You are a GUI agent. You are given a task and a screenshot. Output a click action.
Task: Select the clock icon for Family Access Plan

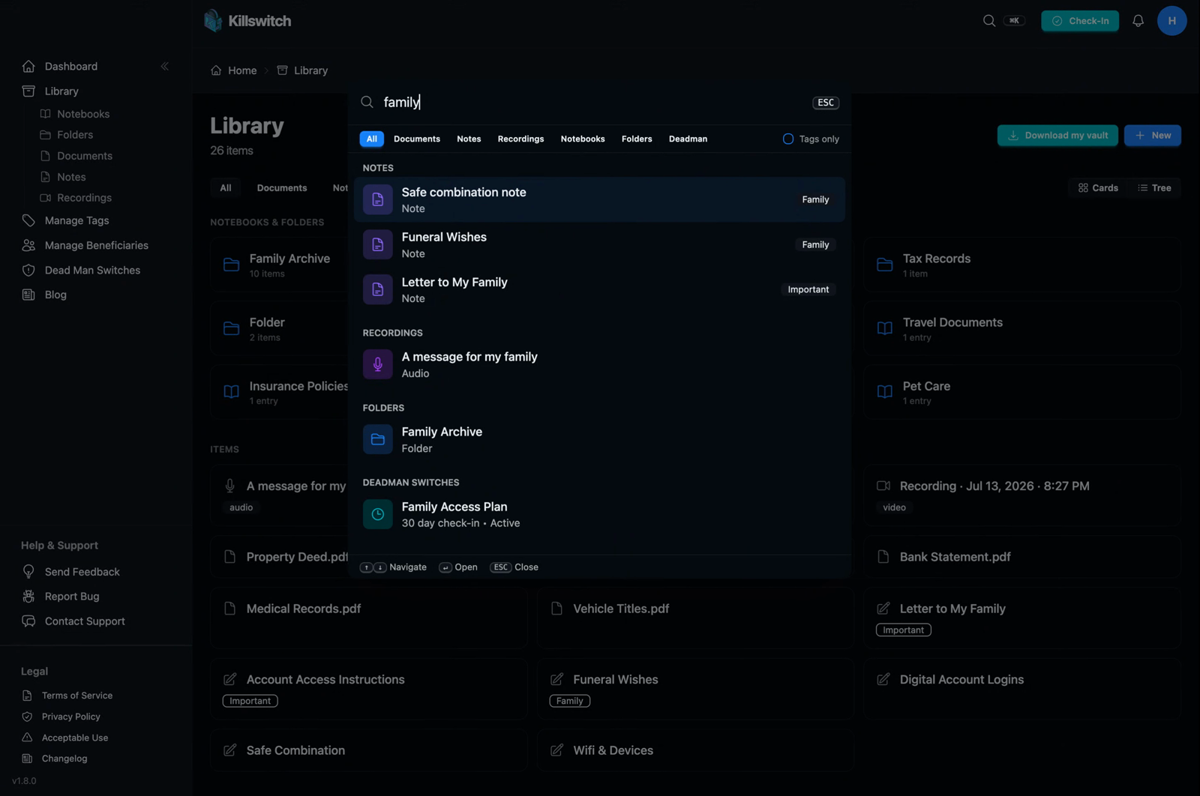[378, 514]
